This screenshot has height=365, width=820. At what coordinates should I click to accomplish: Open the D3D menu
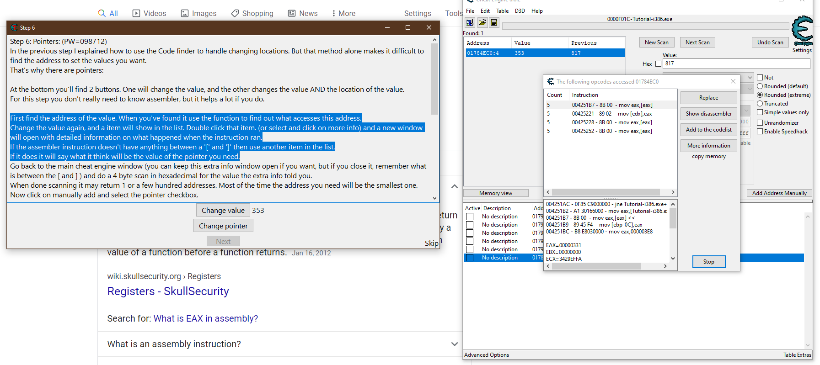520,11
